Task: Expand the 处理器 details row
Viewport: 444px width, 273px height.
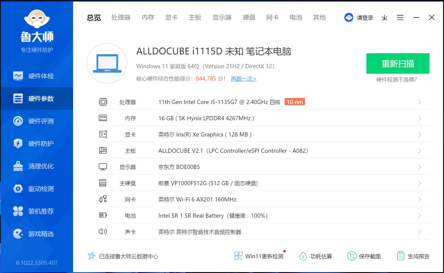Action: tap(420, 102)
